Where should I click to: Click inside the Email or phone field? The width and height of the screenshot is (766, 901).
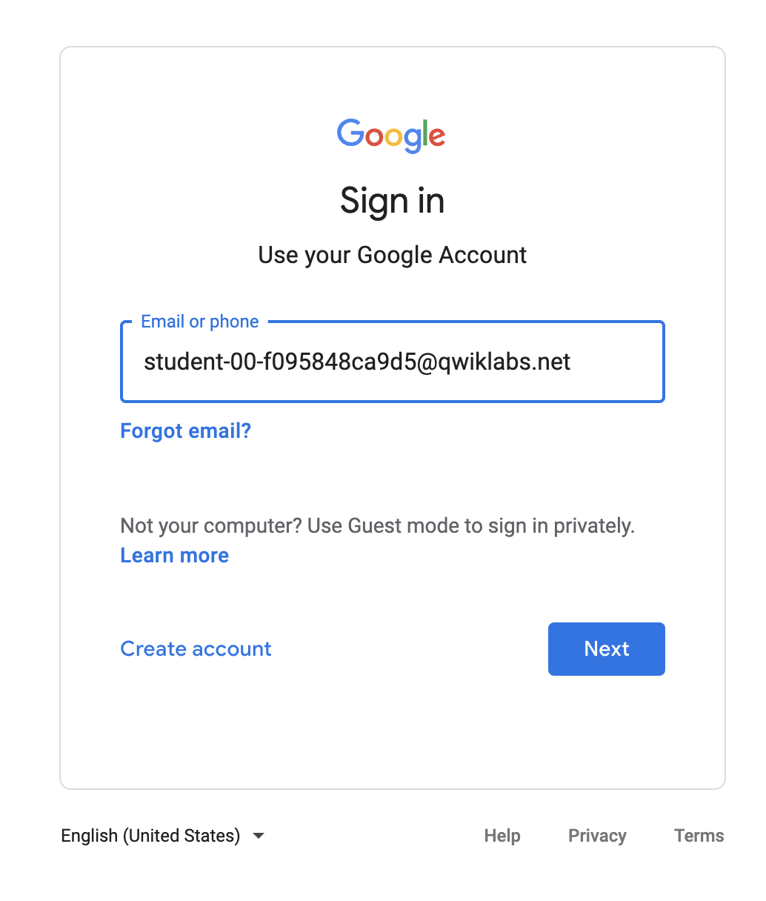coord(392,362)
